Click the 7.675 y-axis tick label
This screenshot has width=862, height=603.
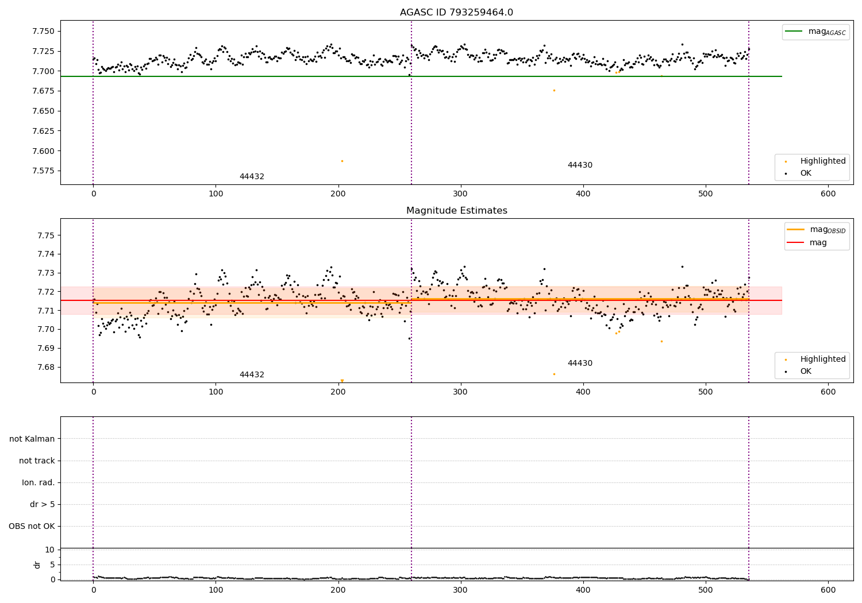44,91
